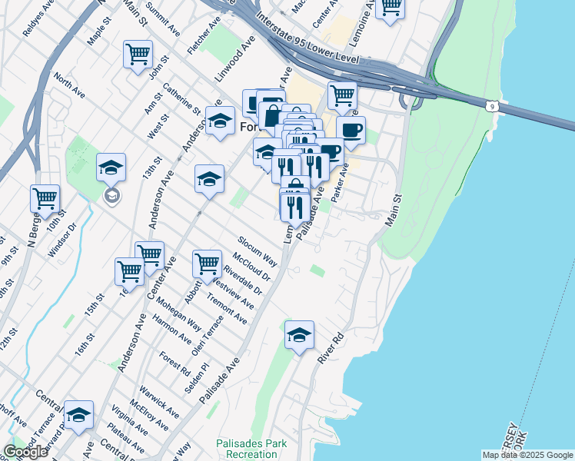
Task: Select the Forest Rd street label
Action: point(174,364)
